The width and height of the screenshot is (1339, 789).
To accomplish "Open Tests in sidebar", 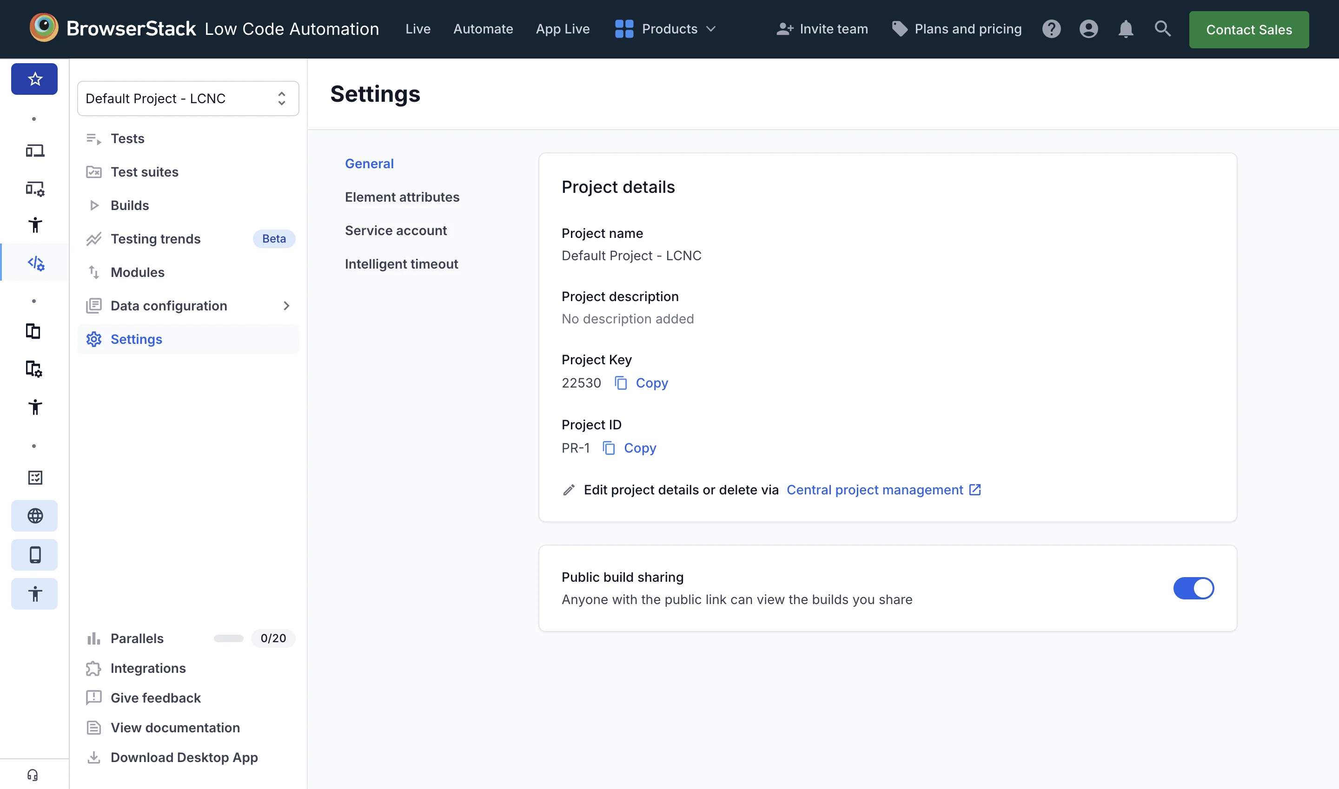I will click(188, 138).
